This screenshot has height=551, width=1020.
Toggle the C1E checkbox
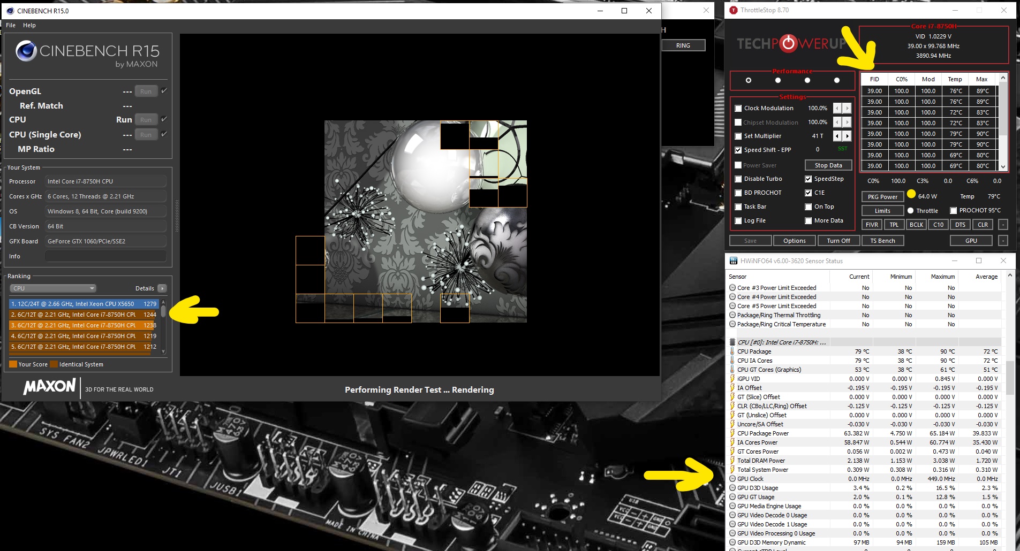click(x=809, y=193)
